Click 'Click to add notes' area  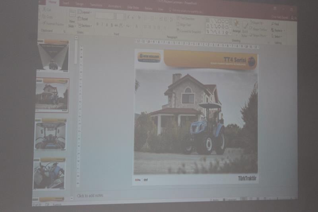[x=90, y=196]
